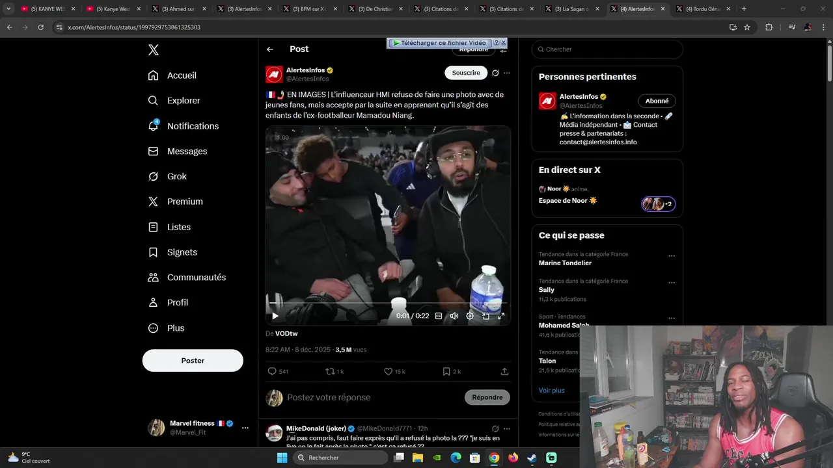This screenshot has height=468, width=833.
Task: Switch to the BFM sur X tab
Action: point(309,9)
